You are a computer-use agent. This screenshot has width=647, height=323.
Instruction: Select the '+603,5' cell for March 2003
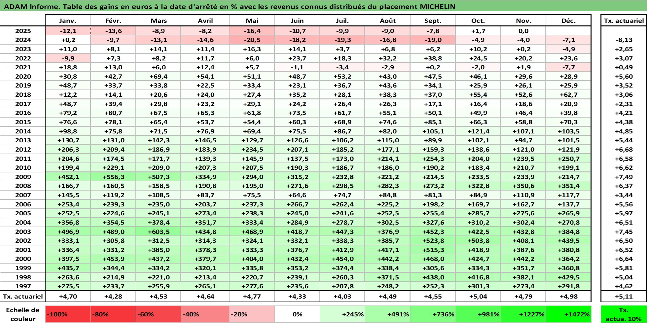[159, 232]
